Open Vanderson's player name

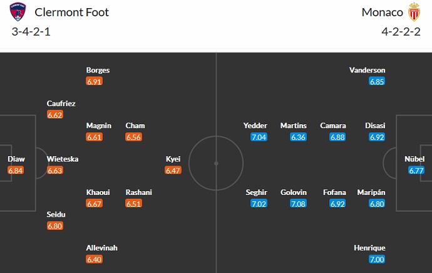pyautogui.click(x=368, y=70)
